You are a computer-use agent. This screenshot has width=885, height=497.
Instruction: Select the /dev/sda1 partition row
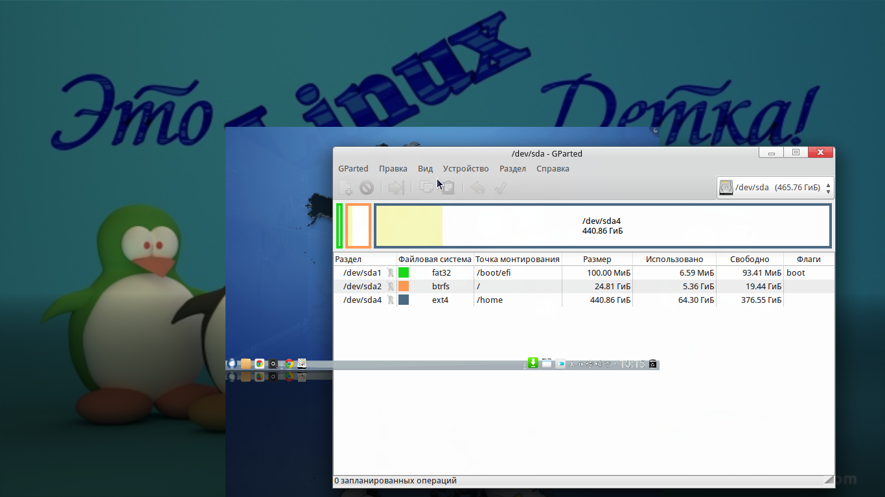(x=584, y=273)
